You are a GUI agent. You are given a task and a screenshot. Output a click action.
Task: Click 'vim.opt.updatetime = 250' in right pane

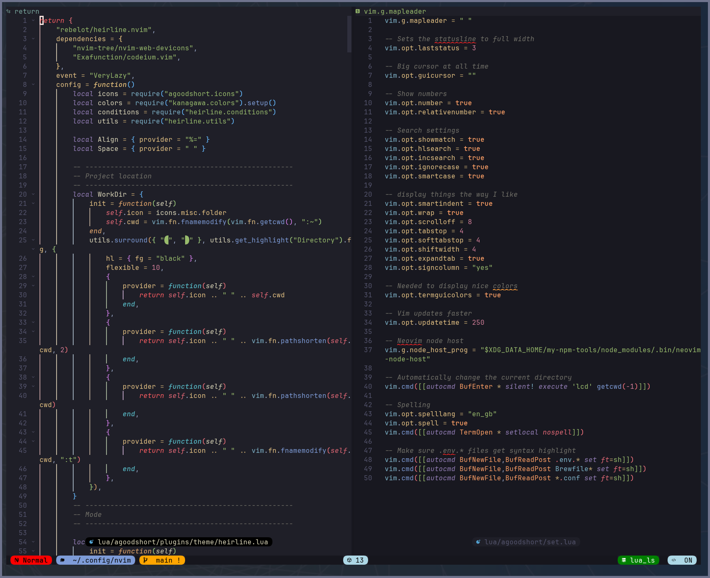pyautogui.click(x=435, y=322)
